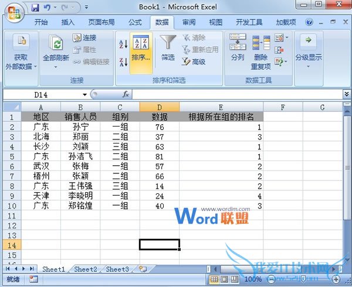
Task: Click the insert worksheet tab icon
Action: coord(143,269)
